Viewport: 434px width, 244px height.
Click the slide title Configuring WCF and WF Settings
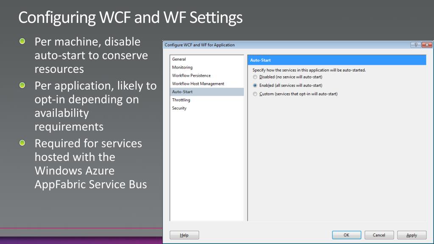click(131, 18)
